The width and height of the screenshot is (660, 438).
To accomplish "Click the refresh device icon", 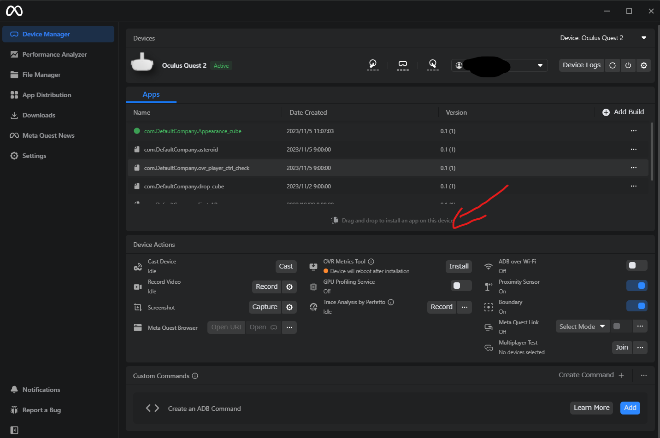I will coord(613,65).
